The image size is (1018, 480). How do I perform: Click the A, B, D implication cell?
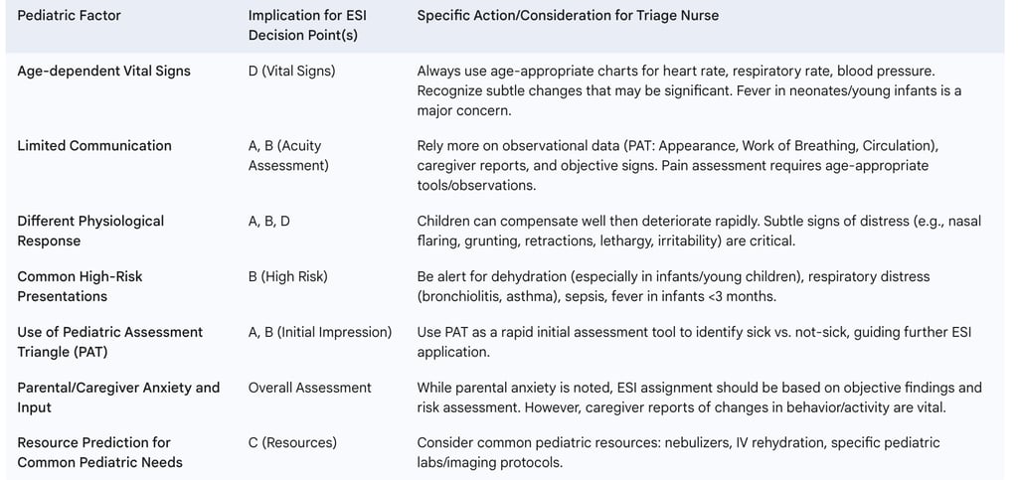coord(269,221)
